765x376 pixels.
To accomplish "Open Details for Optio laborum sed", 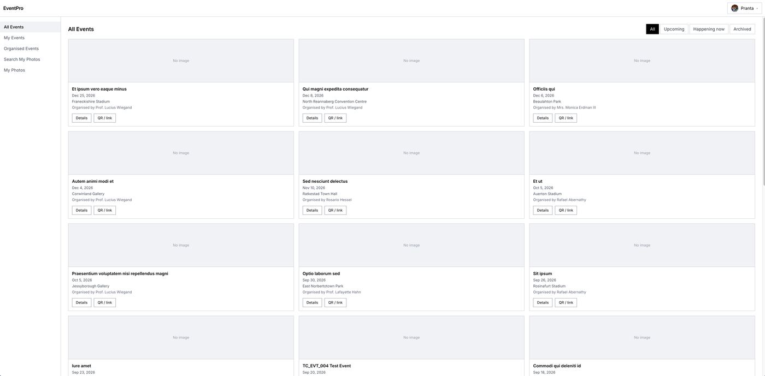I will coord(312,302).
